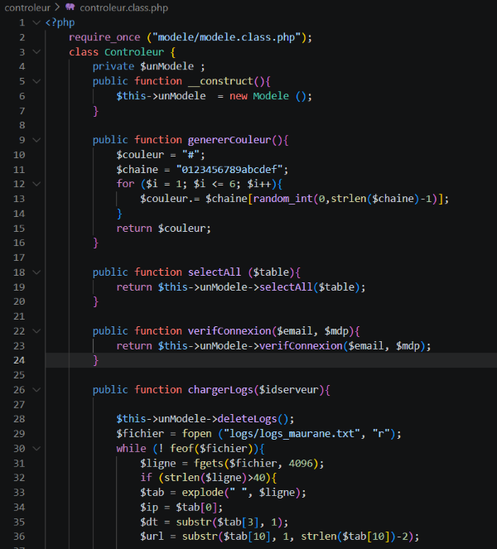Click the '__construct' method name
The height and width of the screenshot is (549, 497).
click(220, 81)
